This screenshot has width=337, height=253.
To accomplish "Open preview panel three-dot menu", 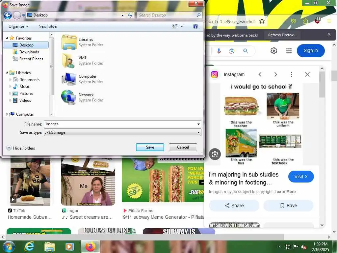I will coord(292,74).
